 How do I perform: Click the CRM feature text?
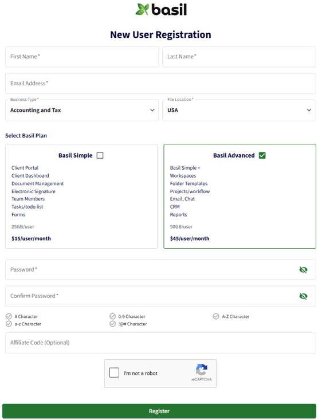(x=175, y=206)
